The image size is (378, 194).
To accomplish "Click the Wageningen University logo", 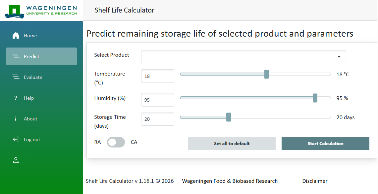I will [41, 11].
